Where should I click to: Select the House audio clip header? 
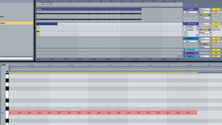(89, 9)
